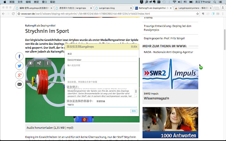This screenshot has height=141, width=226.
Task: Open the 抓图 app menu
Action: 12,2
